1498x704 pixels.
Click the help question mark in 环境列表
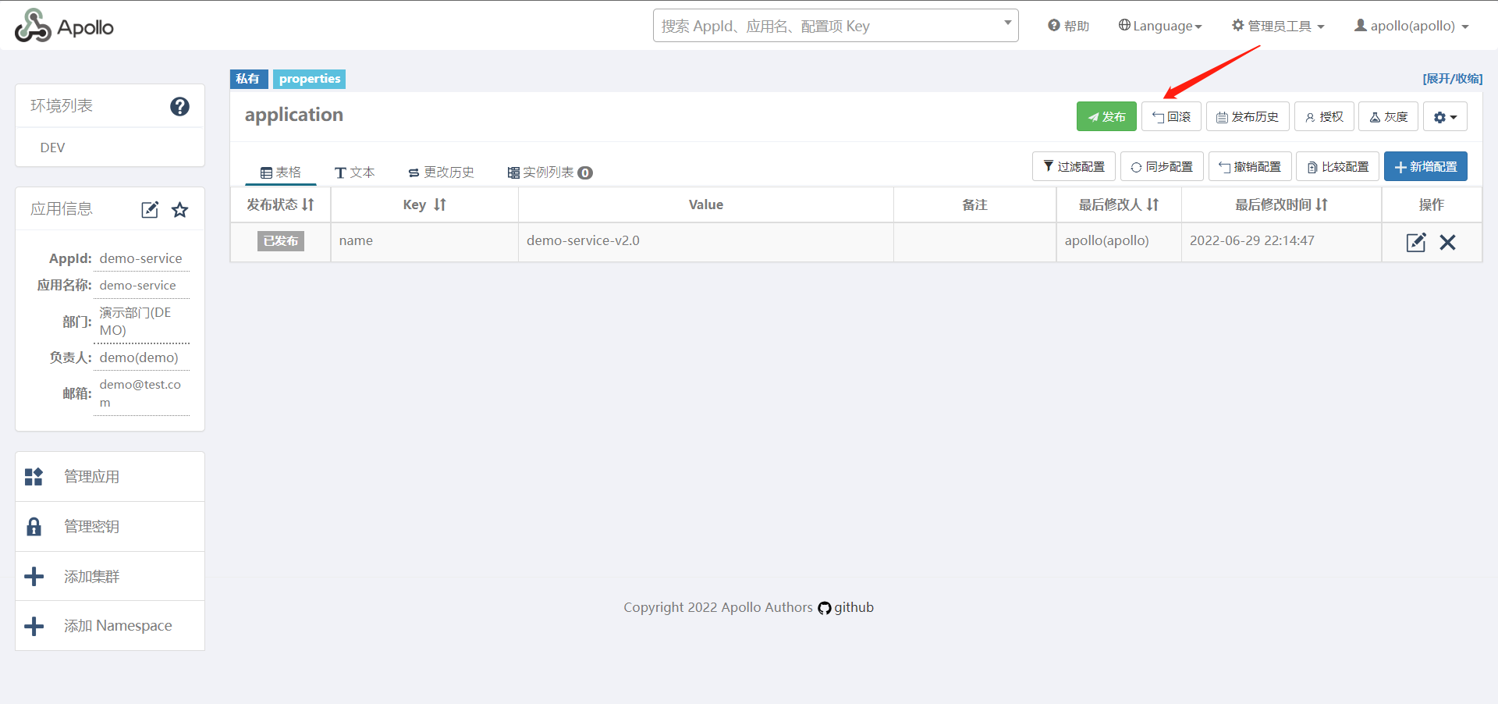click(x=179, y=106)
